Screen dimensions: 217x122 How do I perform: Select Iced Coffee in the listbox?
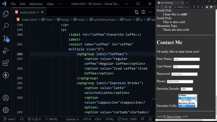click(x=187, y=101)
